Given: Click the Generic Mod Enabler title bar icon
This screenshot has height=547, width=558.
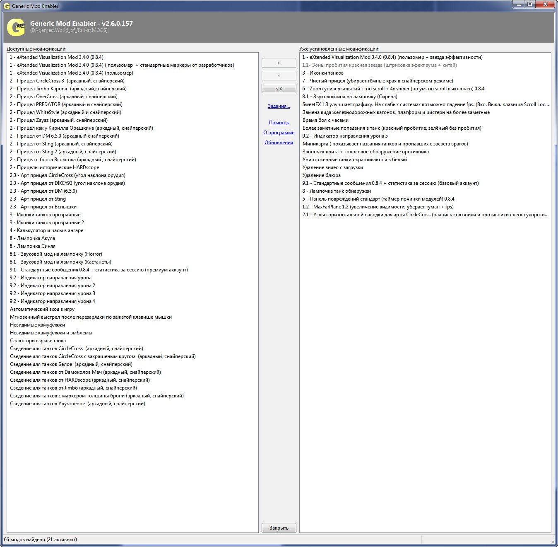Looking at the screenshot, I should [x=7, y=6].
